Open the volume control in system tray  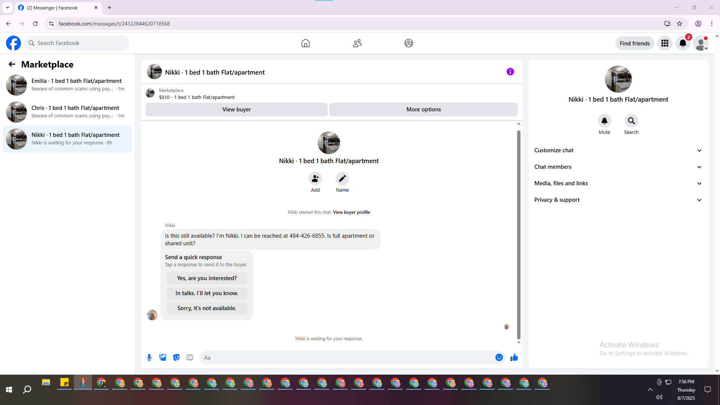[x=659, y=397]
